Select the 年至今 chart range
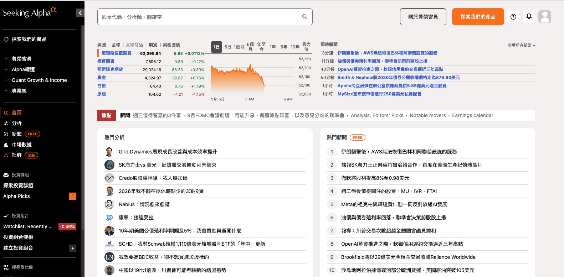Screen dimensions: 564x277 pos(261,47)
